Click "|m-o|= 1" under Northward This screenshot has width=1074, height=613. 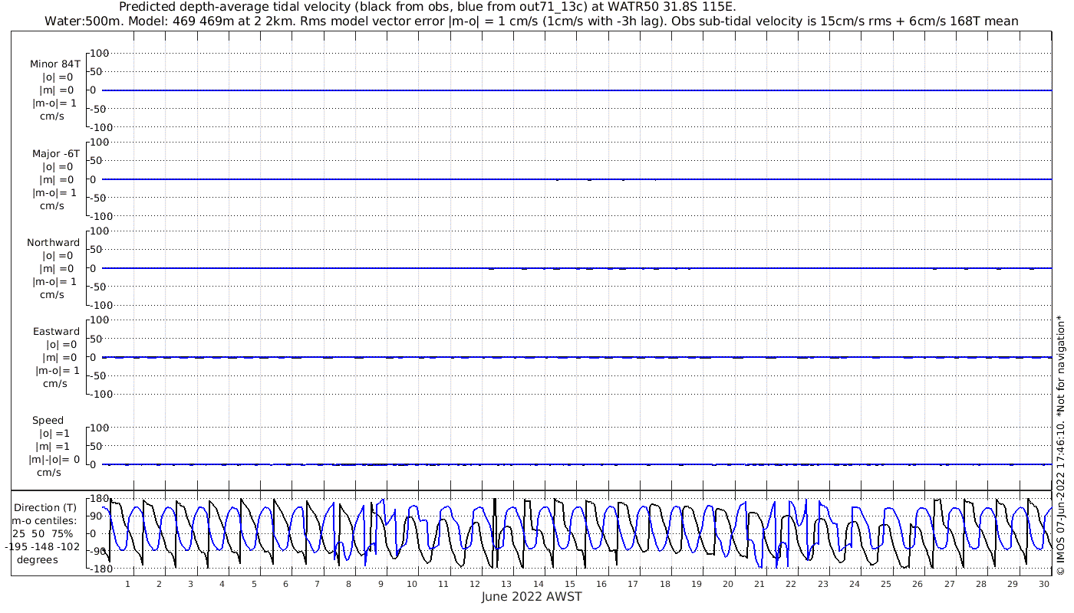[x=54, y=281]
